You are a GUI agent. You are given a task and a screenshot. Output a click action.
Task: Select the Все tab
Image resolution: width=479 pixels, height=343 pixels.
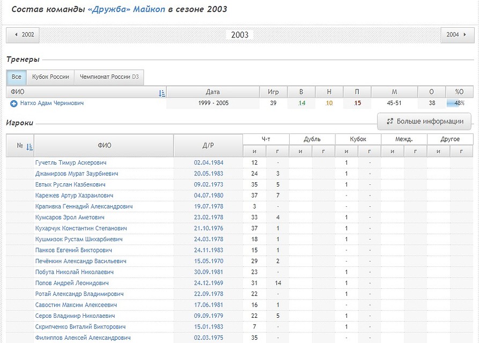[x=17, y=77]
